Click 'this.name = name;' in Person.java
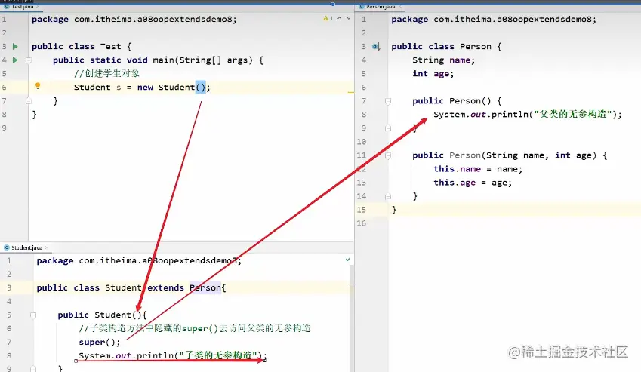Image resolution: width=641 pixels, height=372 pixels. 478,169
